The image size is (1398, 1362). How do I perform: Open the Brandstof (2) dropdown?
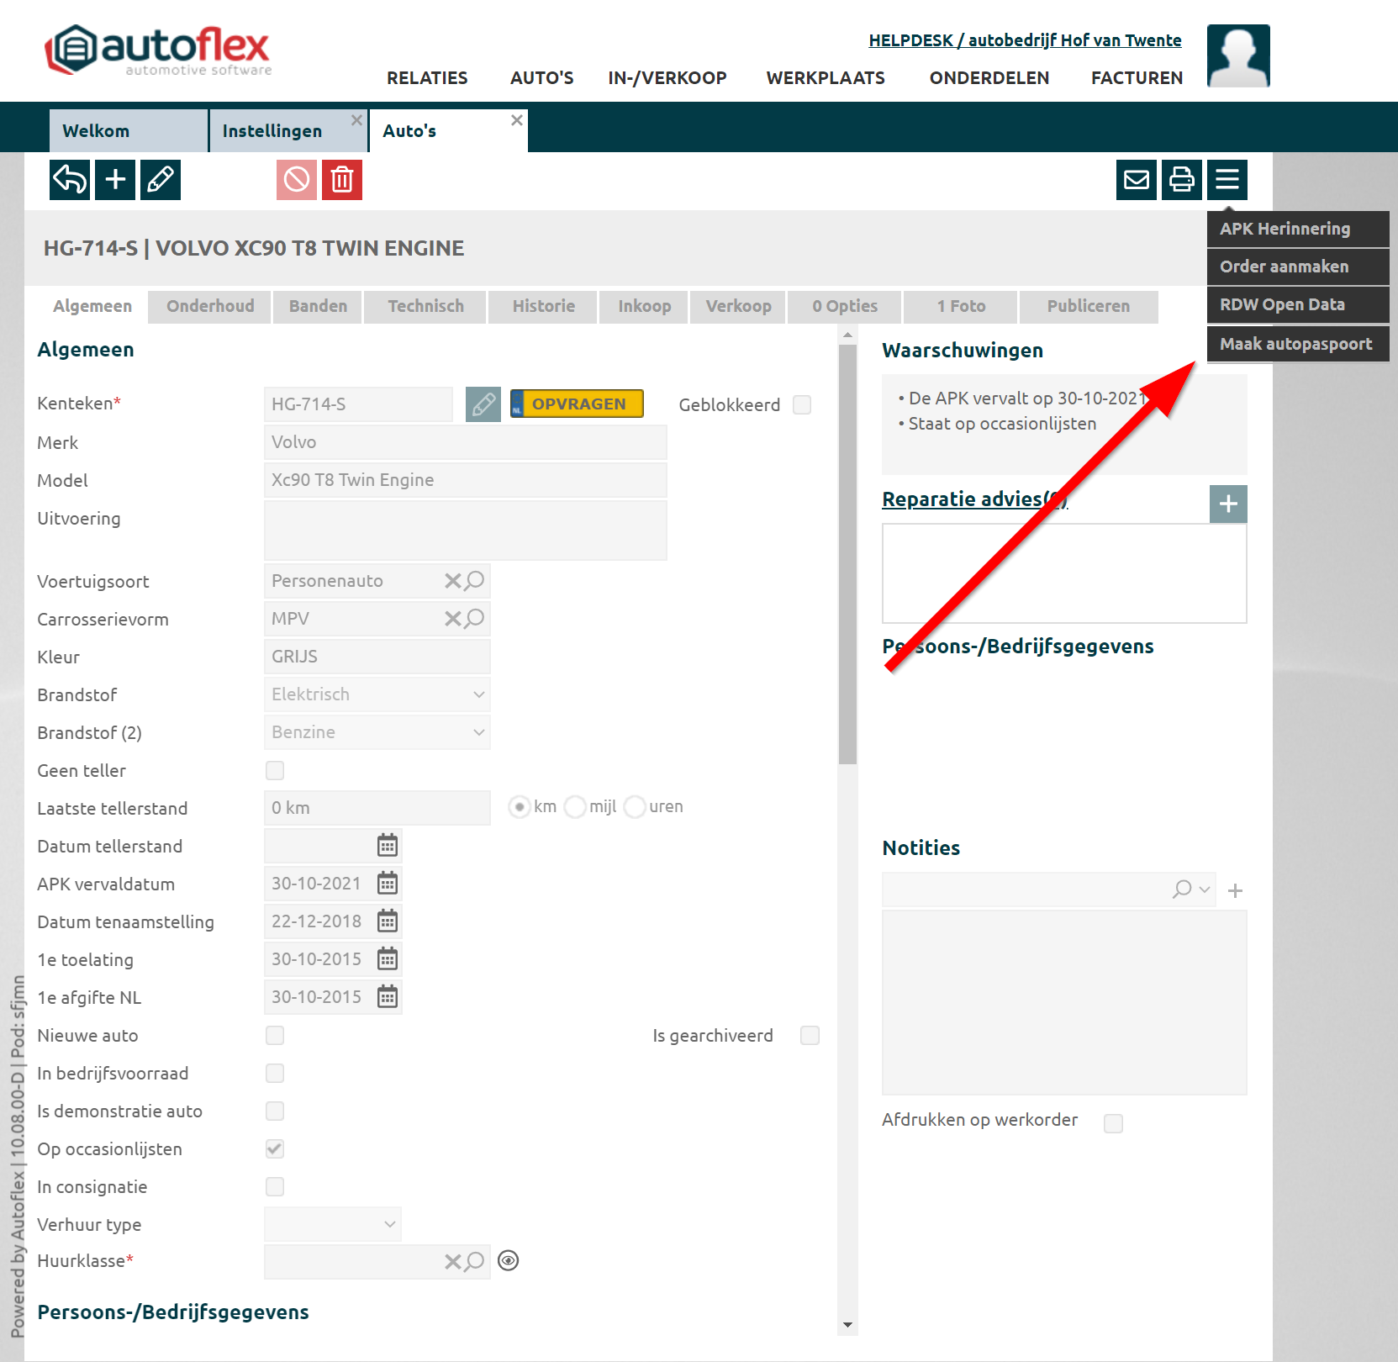(377, 733)
